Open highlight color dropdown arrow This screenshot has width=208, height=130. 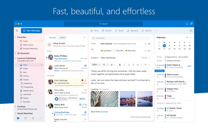(141, 65)
